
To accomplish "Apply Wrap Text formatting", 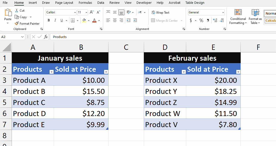I will pyautogui.click(x=161, y=12).
